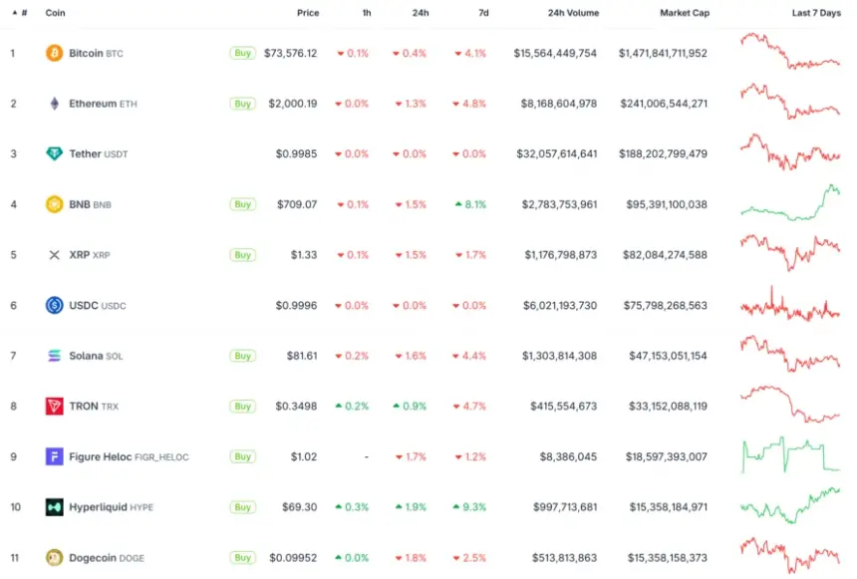The width and height of the screenshot is (857, 579).
Task: Open Solana's 7-day sparkline chart
Action: coord(790,354)
